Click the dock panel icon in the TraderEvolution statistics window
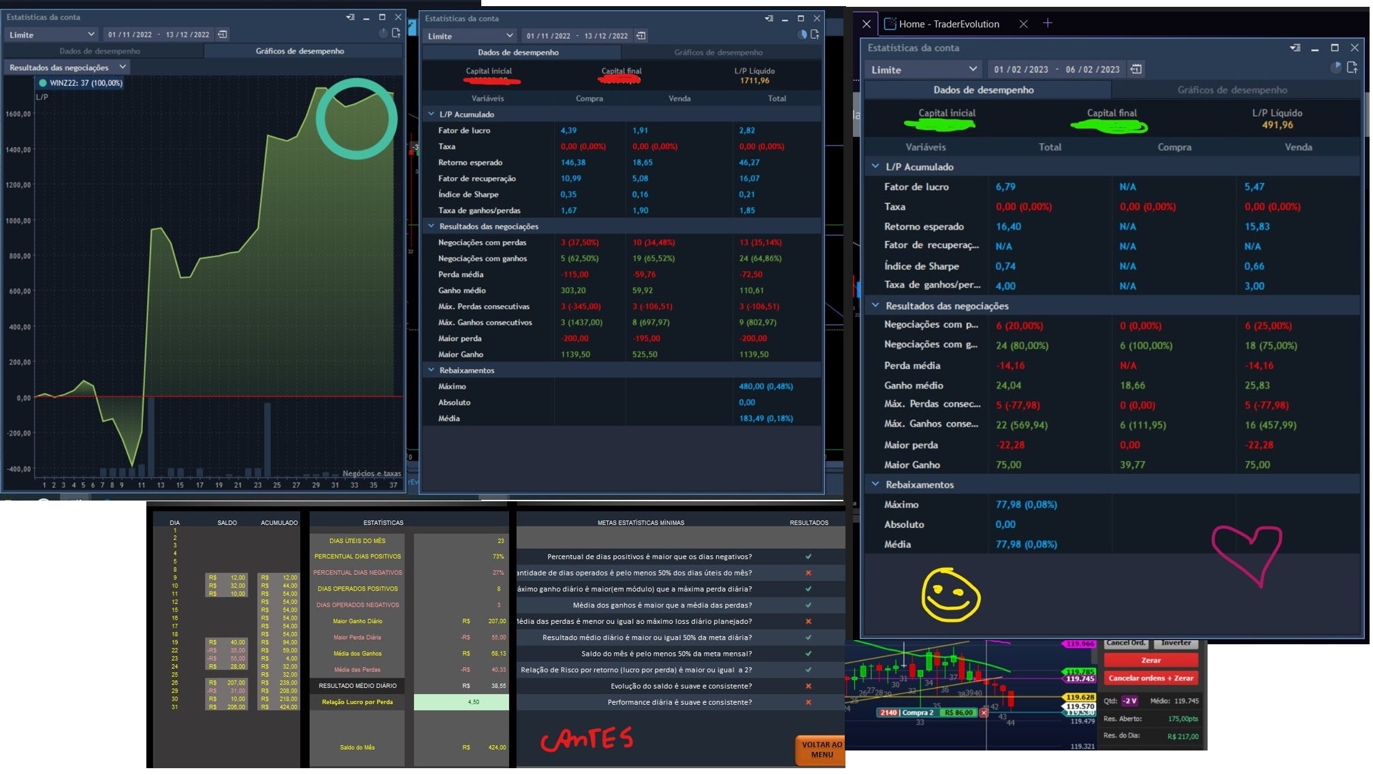Viewport: 1373px width, 775px height. [1295, 48]
